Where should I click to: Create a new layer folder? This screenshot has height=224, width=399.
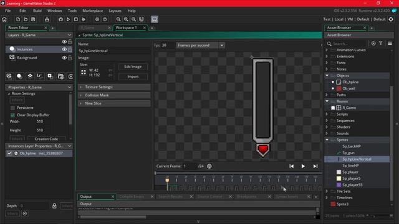pos(60,76)
